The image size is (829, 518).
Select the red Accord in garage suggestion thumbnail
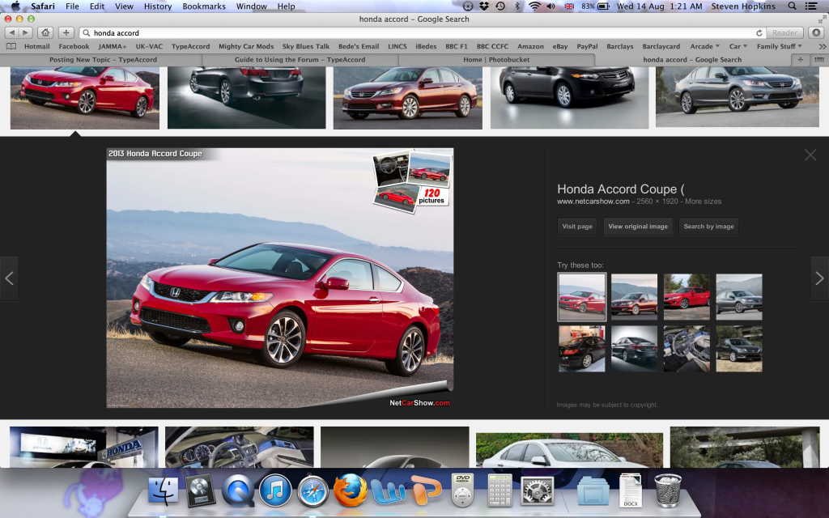pos(581,348)
